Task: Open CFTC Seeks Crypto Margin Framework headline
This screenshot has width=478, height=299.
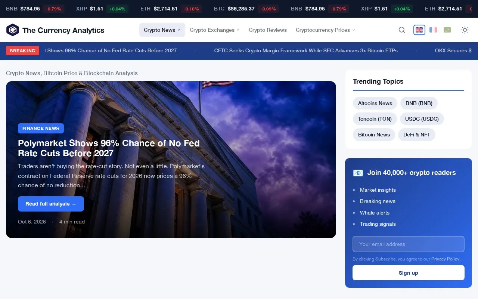Action: [306, 50]
